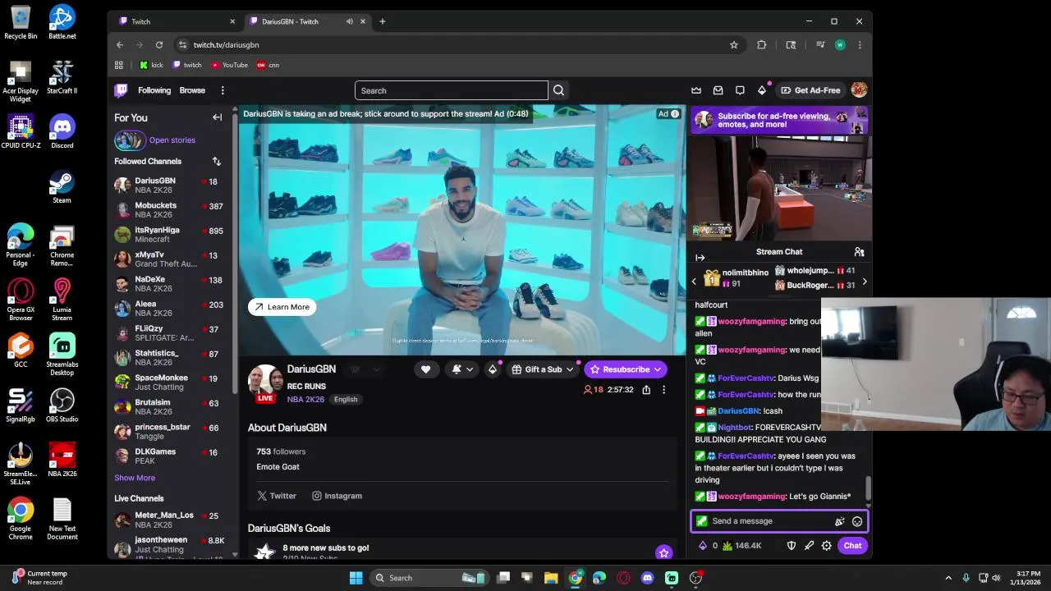
Task: Open the cnn bookmark
Action: [x=268, y=65]
